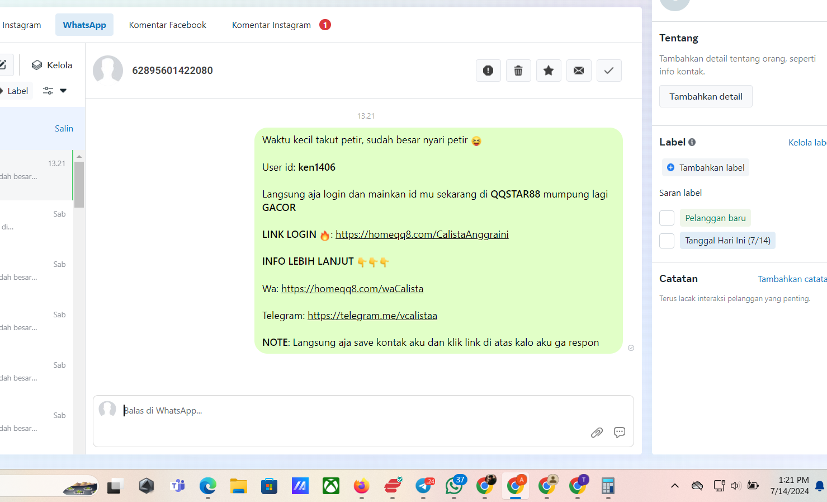The height and width of the screenshot is (502, 827).
Task: Check the Tanggal Hari Ini label checkbox
Action: coord(667,241)
